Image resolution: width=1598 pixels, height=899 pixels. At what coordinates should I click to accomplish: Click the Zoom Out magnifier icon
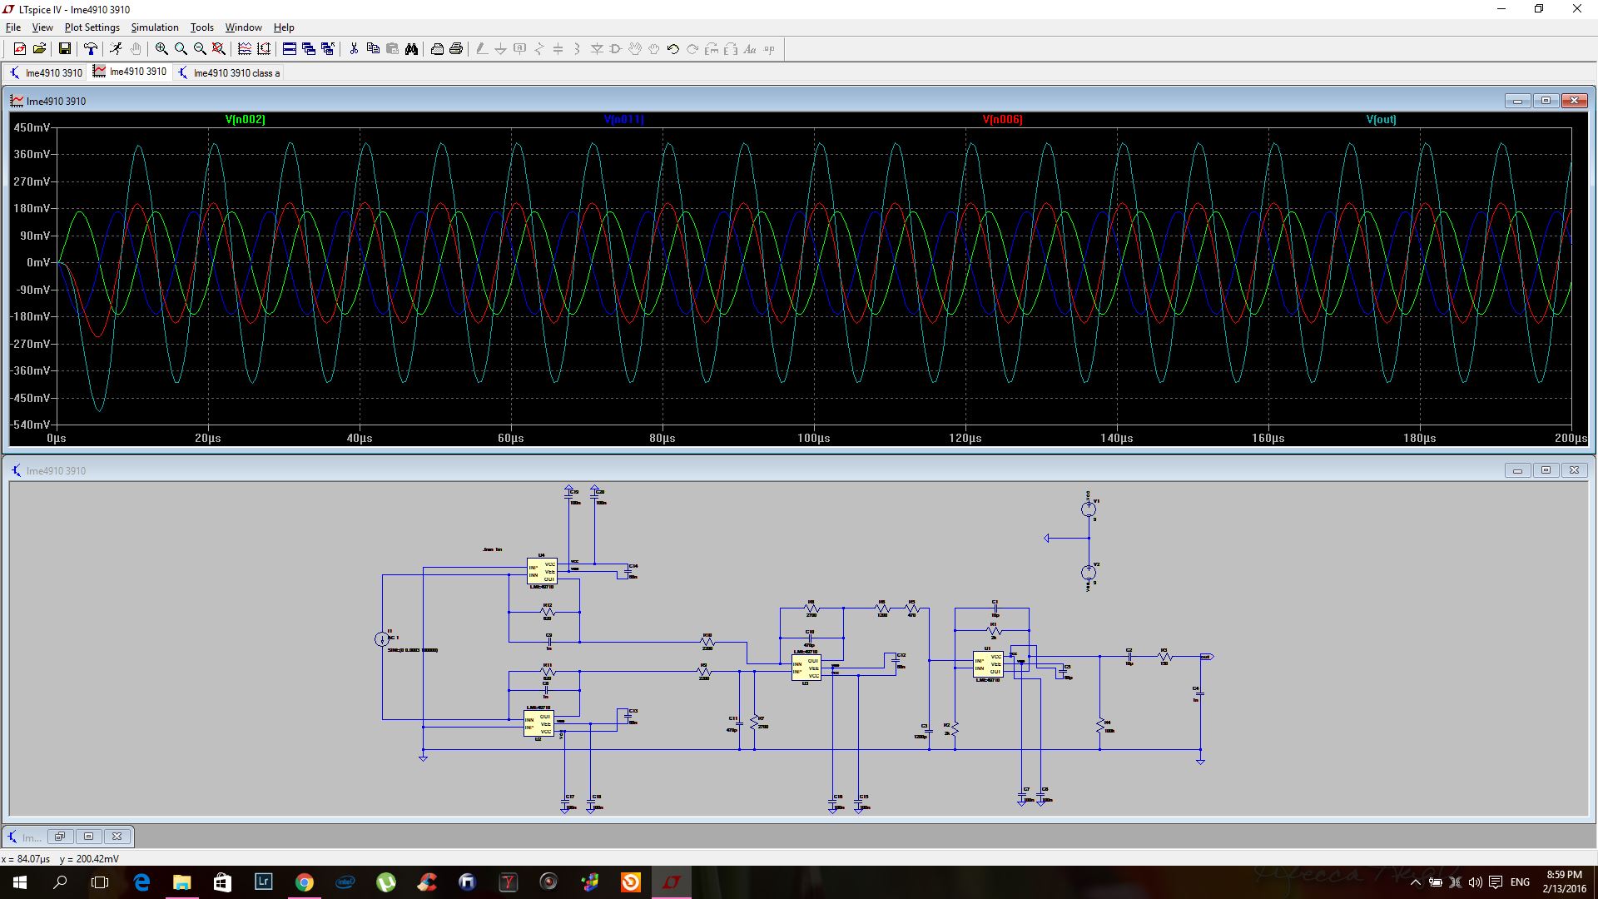tap(200, 49)
